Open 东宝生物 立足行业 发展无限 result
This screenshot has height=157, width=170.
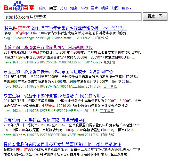[45, 120]
